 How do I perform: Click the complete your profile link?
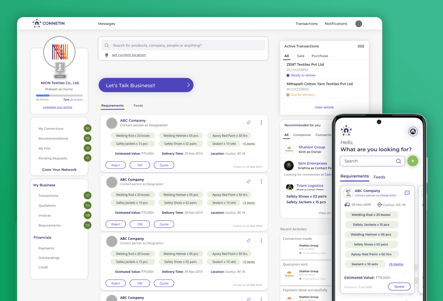click(x=58, y=107)
